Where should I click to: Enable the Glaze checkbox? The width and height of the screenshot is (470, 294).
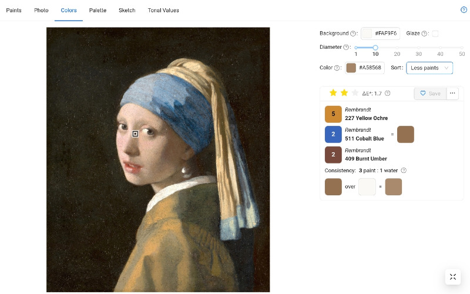pos(435,34)
